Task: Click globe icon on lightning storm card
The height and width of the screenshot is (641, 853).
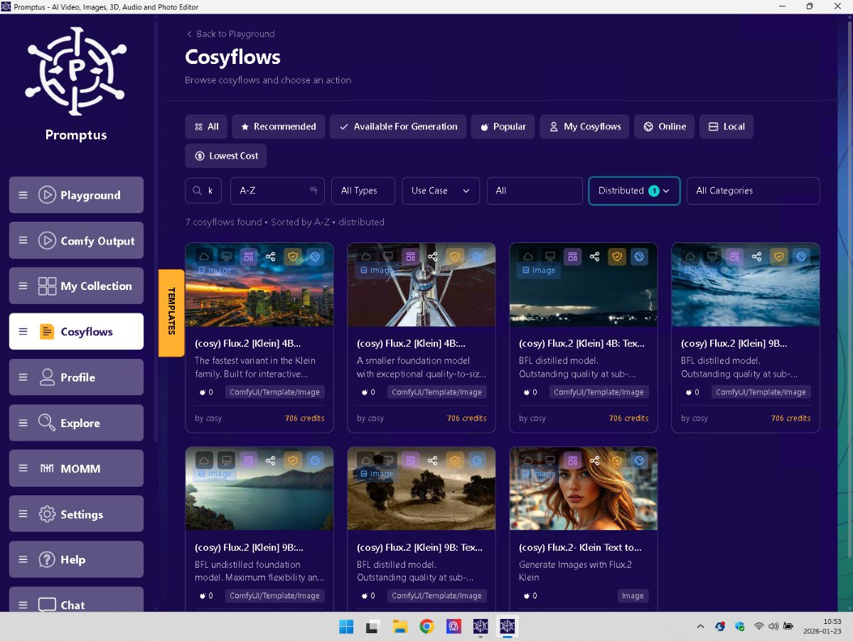Action: tap(639, 257)
